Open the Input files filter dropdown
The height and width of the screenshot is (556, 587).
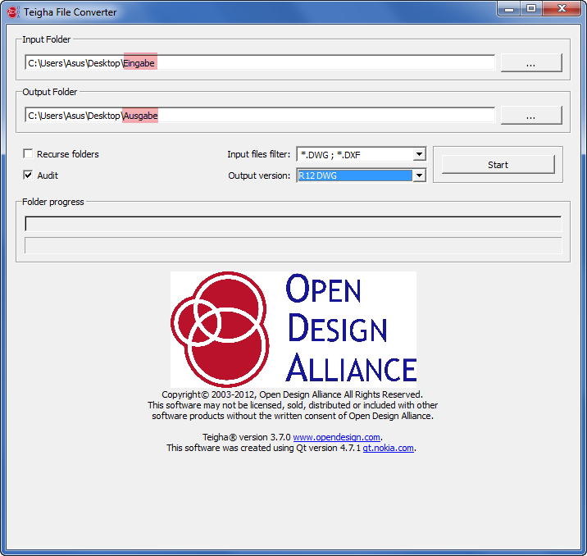click(419, 154)
